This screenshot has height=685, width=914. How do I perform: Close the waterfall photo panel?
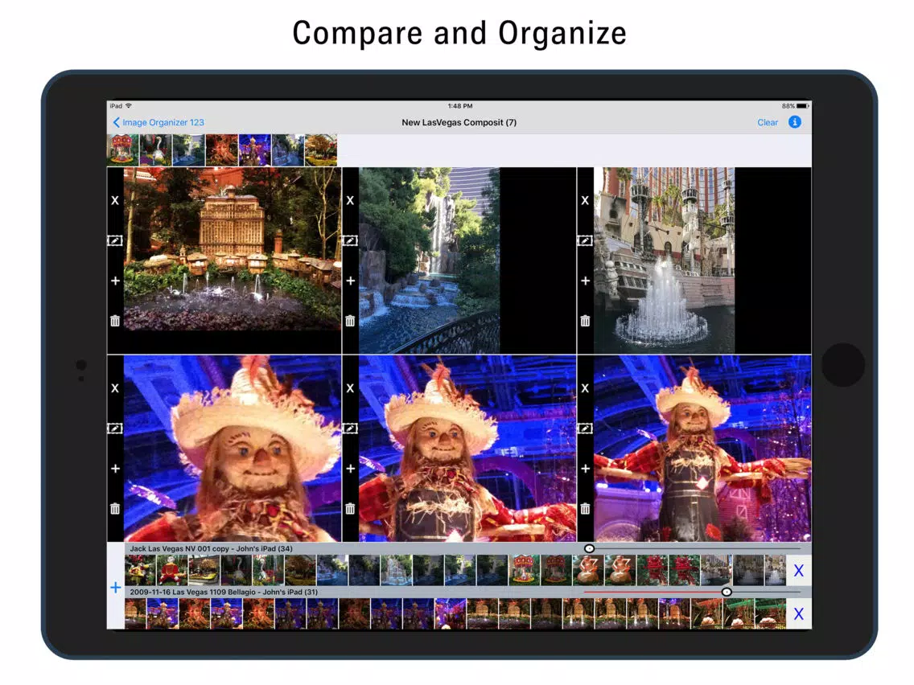(350, 200)
